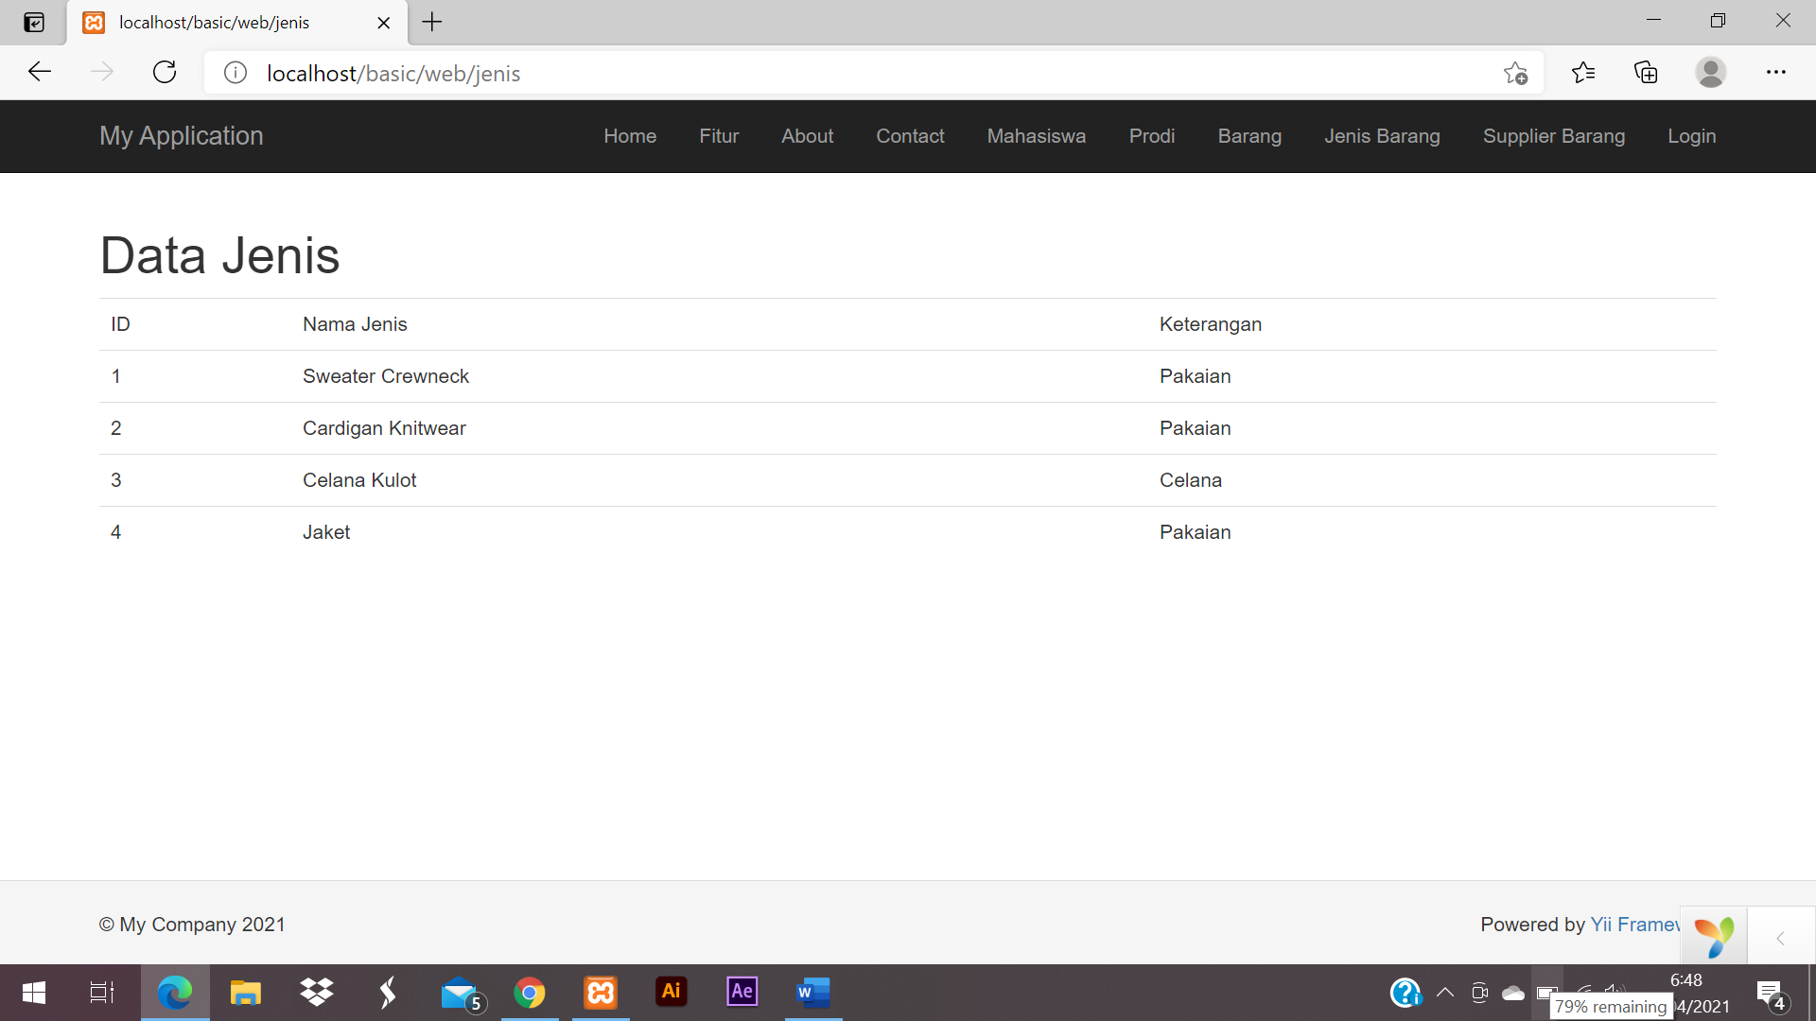Image resolution: width=1816 pixels, height=1021 pixels.
Task: Launch XAMPP from the taskbar
Action: 601,992
